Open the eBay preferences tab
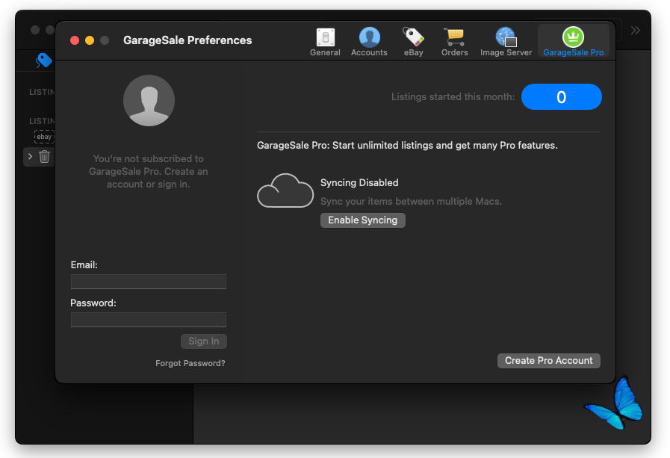The image size is (670, 458). pos(413,42)
